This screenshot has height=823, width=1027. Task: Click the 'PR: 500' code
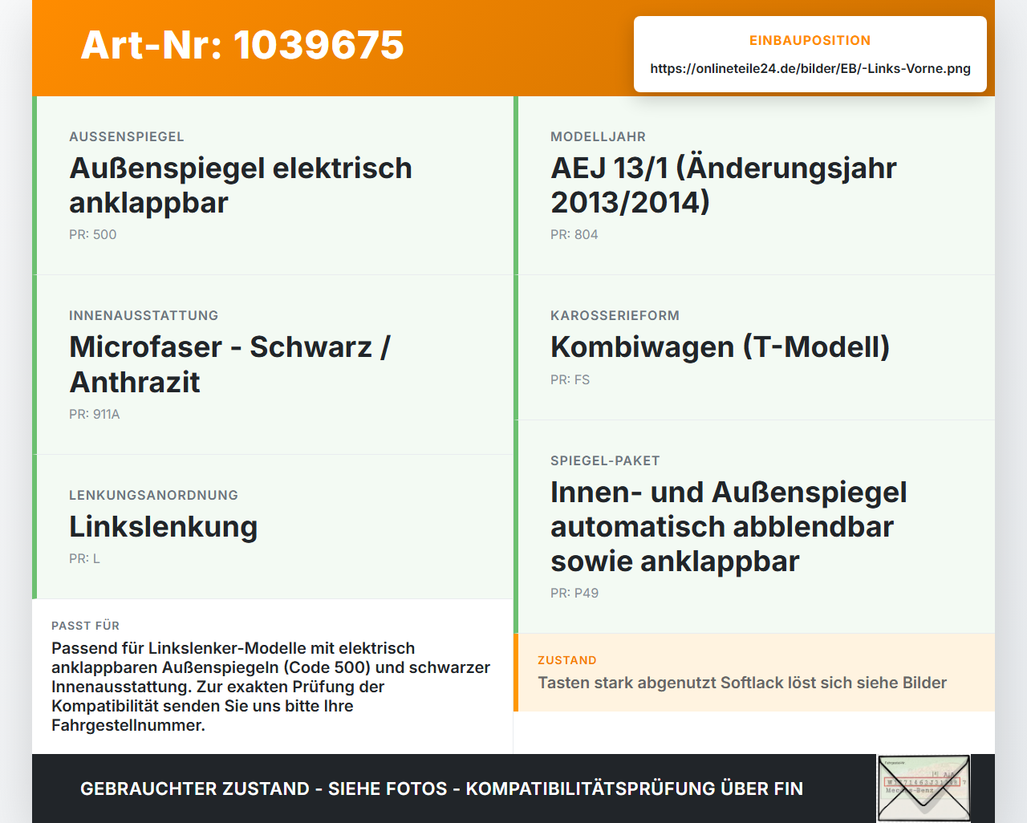pos(93,234)
